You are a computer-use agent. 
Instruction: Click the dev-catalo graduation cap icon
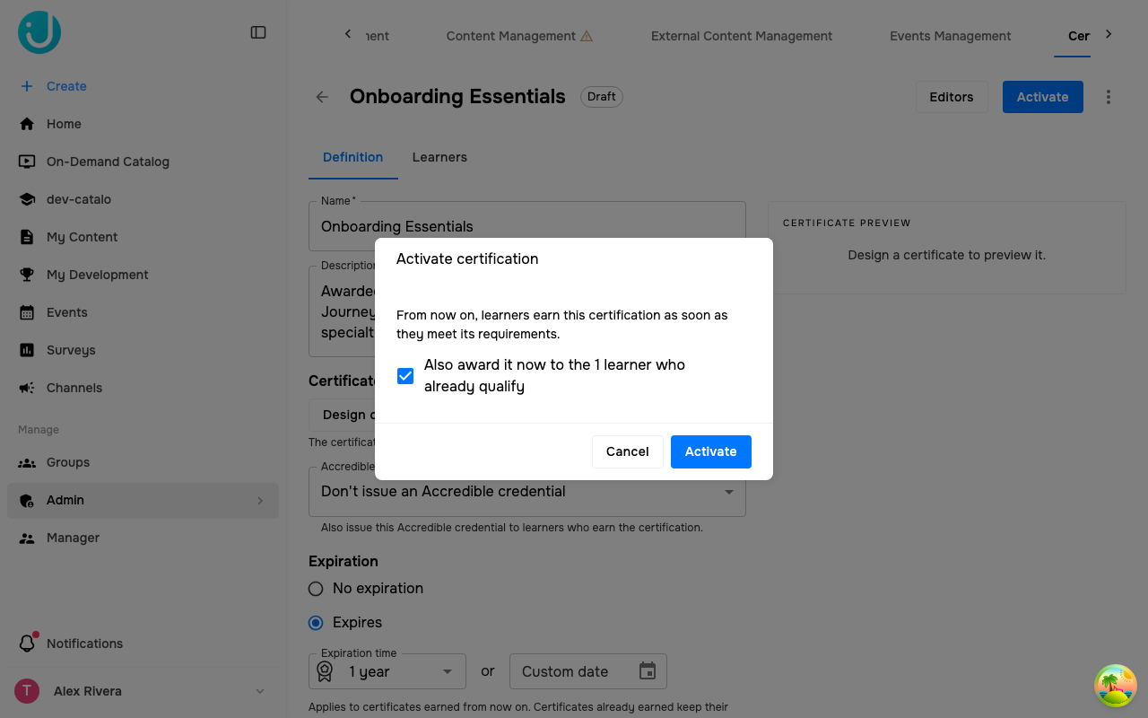27,199
